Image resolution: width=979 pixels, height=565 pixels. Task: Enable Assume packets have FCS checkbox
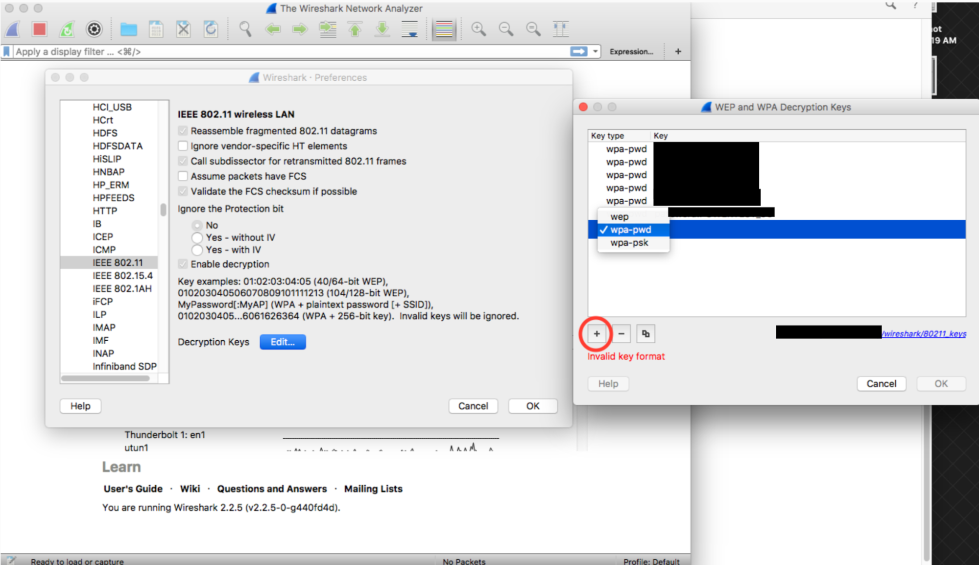183,176
